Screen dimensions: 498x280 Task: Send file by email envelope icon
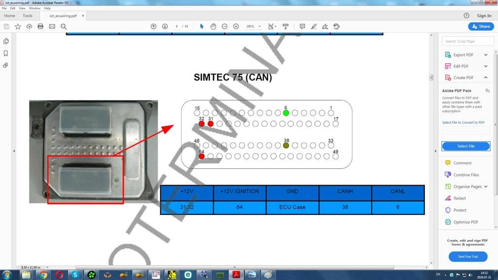52,26
